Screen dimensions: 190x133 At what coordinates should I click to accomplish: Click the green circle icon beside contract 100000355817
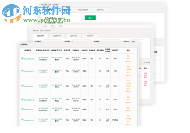(22, 109)
